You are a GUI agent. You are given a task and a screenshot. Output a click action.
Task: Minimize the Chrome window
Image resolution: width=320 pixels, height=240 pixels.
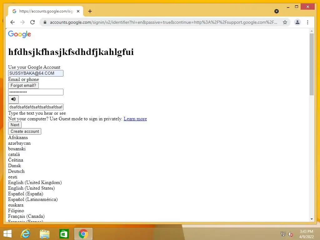click(x=288, y=7)
